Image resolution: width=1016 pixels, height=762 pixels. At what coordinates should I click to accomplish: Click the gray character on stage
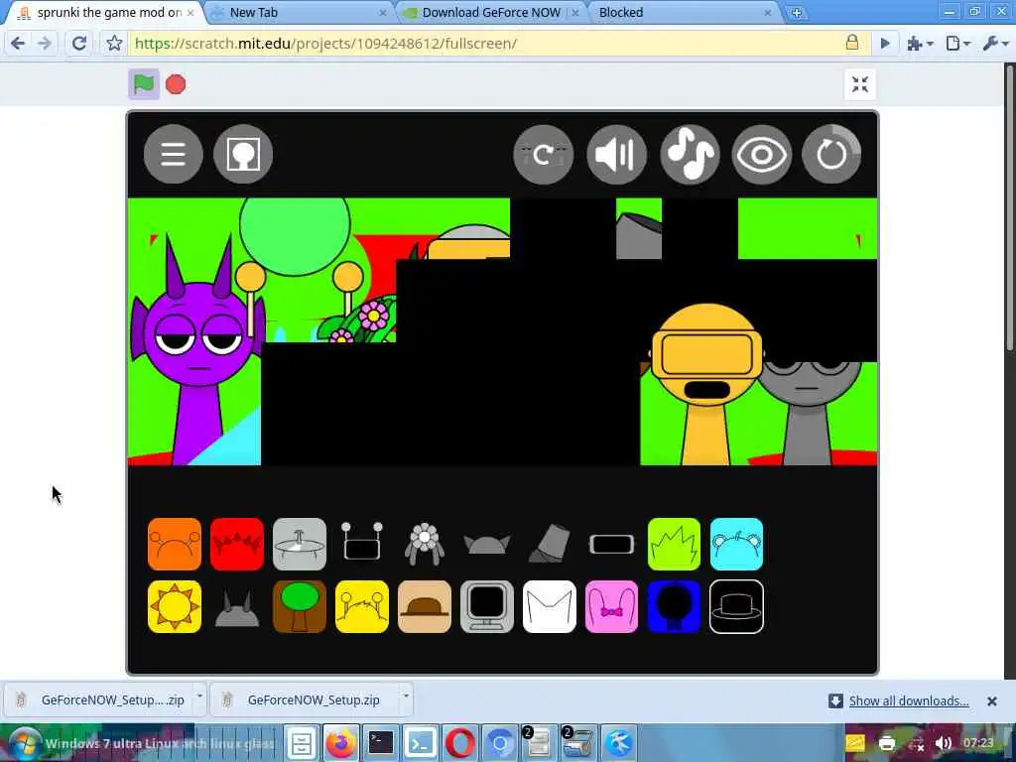click(810, 412)
